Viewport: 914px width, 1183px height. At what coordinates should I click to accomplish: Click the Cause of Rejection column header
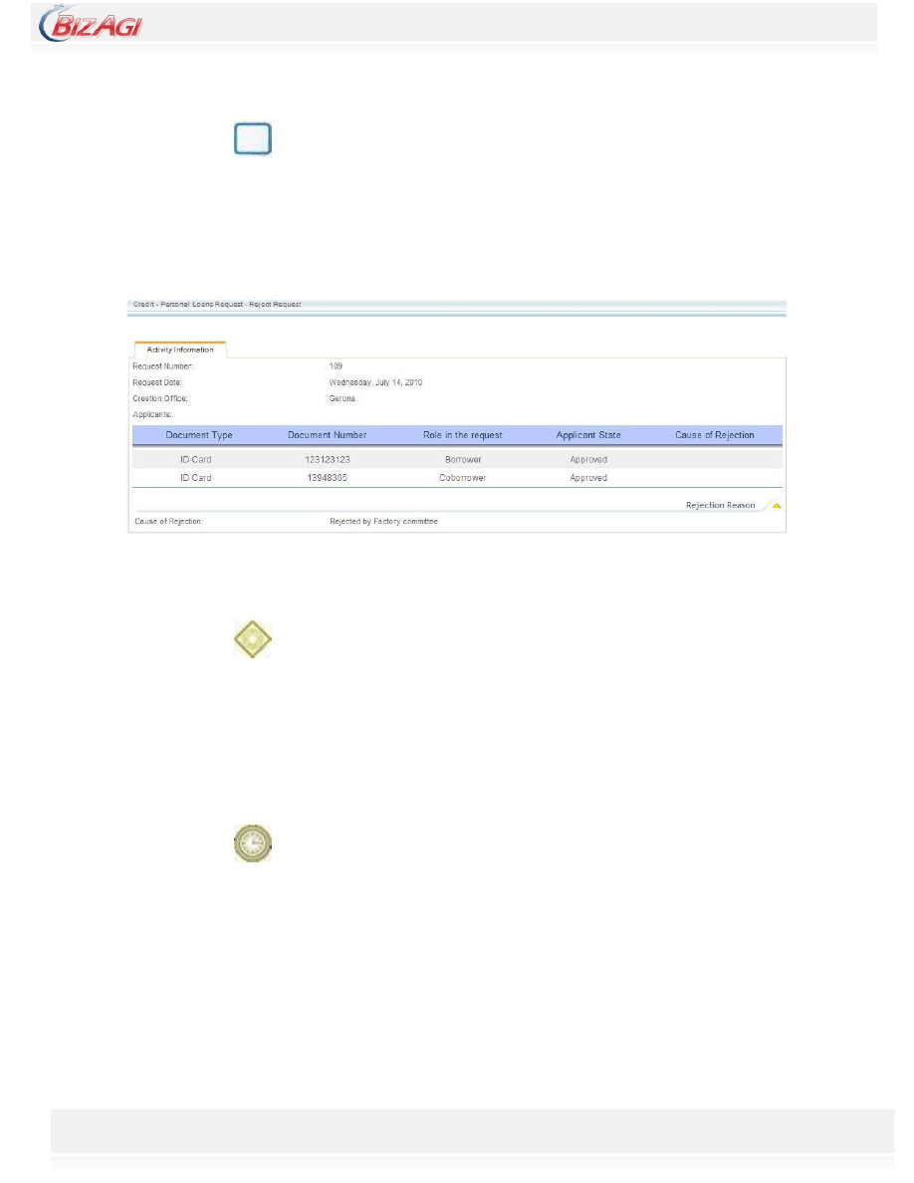(x=714, y=435)
